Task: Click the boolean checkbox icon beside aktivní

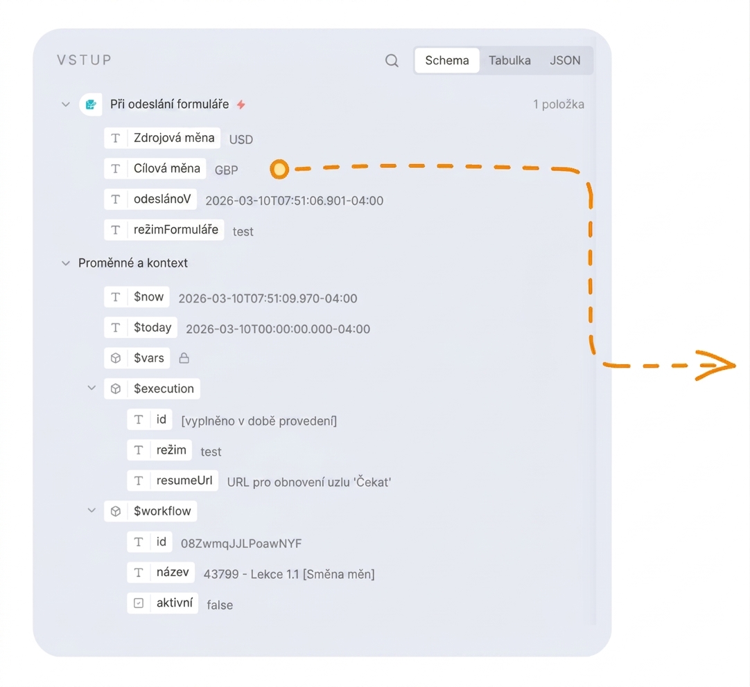Action: (x=139, y=603)
